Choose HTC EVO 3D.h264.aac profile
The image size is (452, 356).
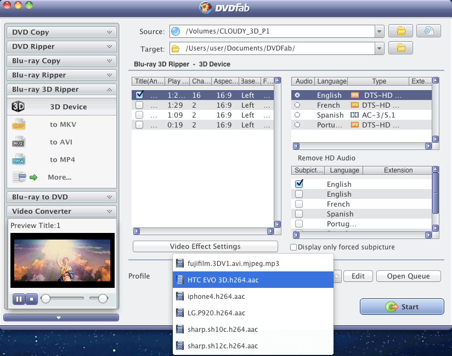(x=253, y=280)
